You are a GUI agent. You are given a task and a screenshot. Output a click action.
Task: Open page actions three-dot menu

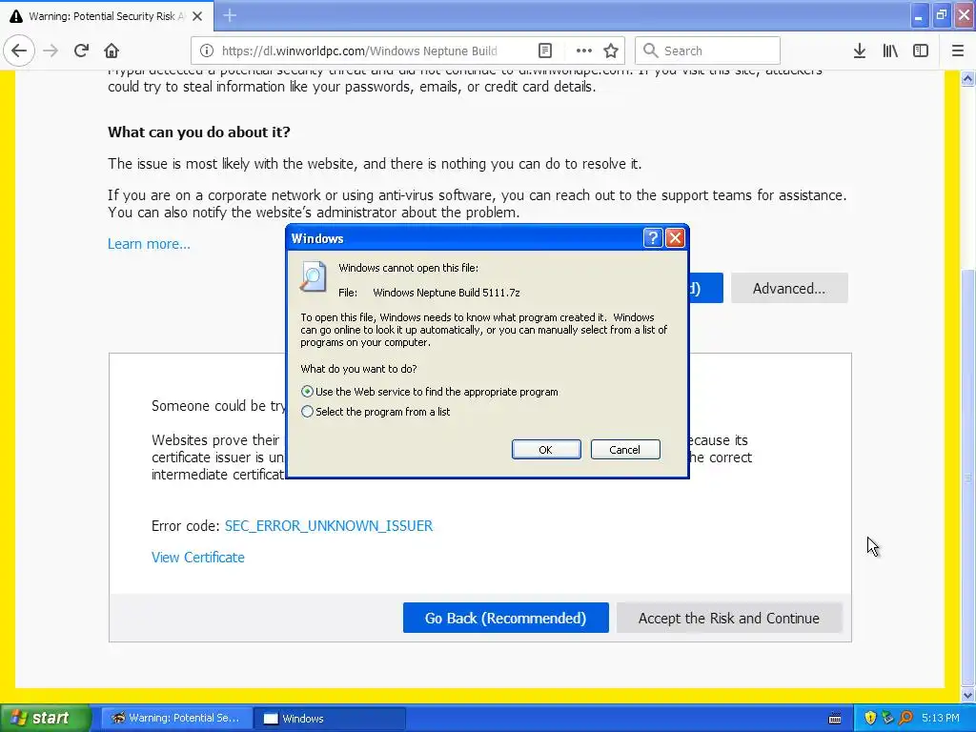click(584, 51)
